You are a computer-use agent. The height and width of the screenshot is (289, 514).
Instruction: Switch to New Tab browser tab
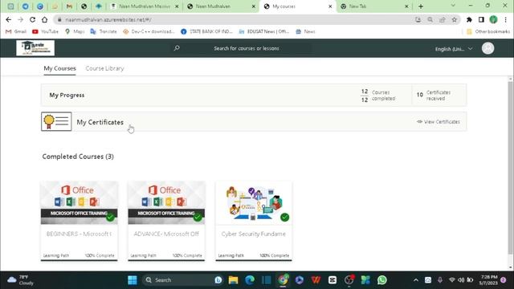(375, 6)
